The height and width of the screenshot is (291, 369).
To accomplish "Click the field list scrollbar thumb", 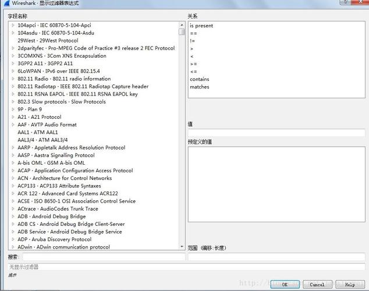I will click(182, 32).
